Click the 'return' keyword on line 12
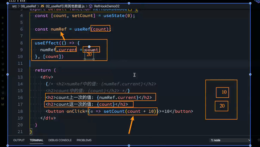The width and height of the screenshot is (260, 147). click(43, 70)
